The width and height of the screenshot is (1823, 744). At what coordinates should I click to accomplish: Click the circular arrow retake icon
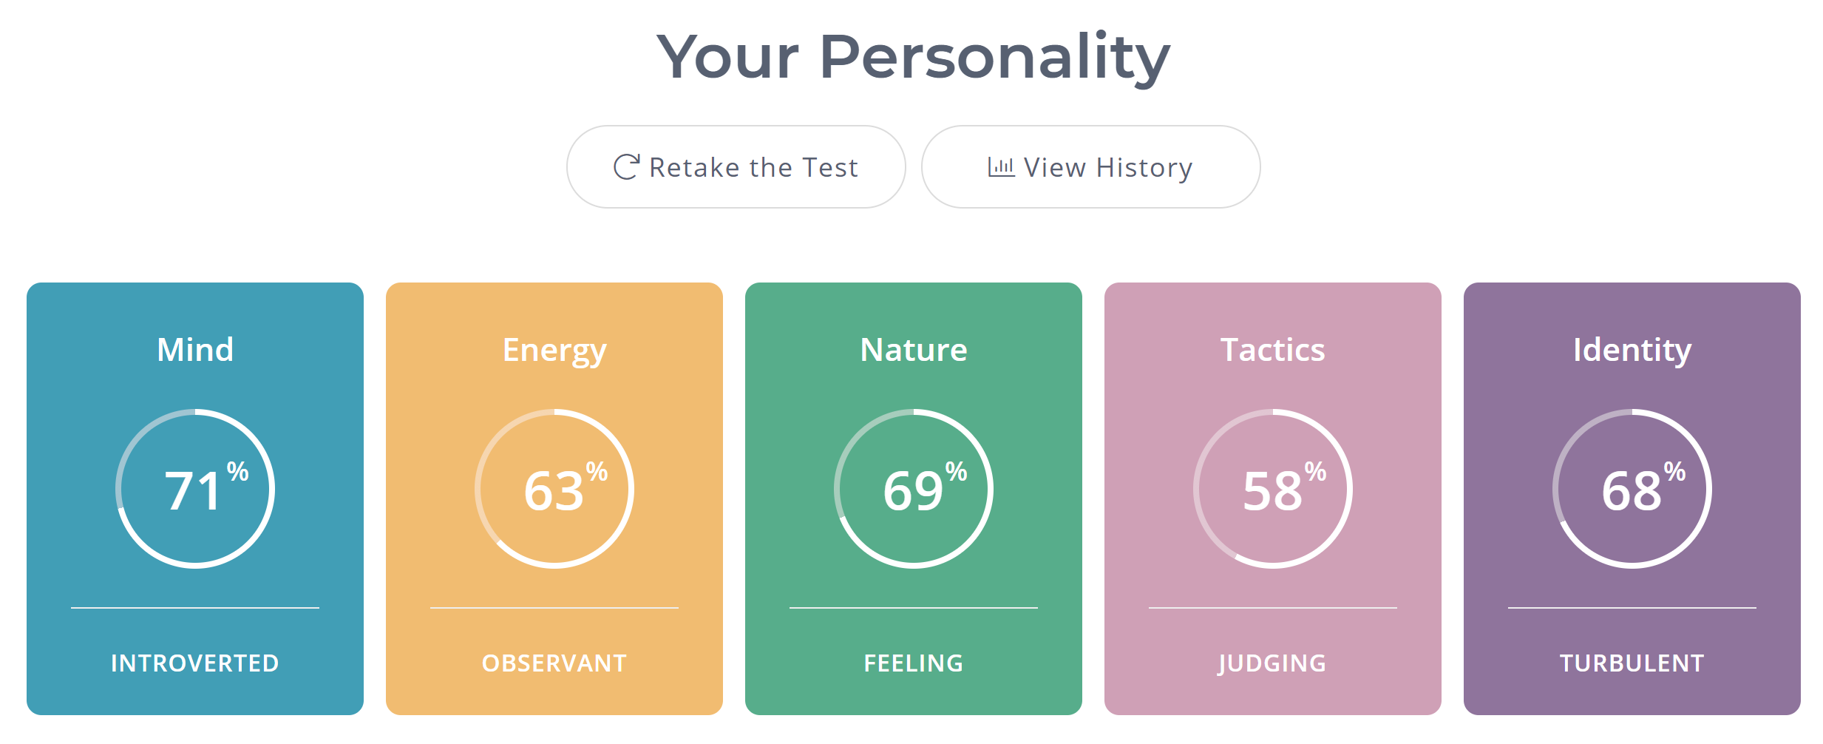point(625,167)
